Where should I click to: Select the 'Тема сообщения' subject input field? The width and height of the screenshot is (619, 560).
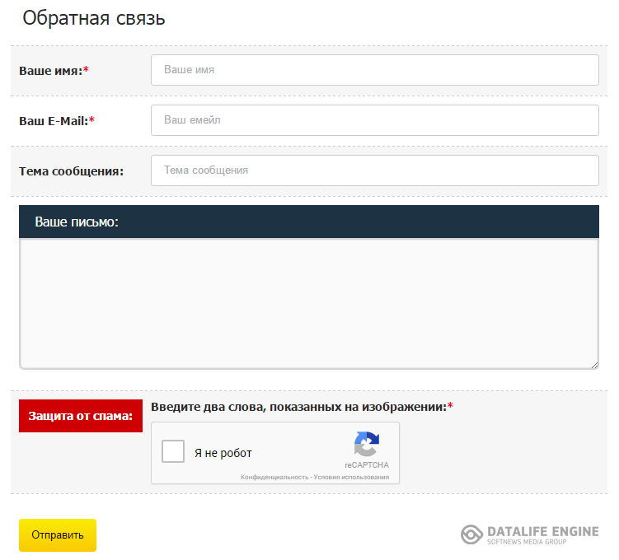tap(375, 170)
